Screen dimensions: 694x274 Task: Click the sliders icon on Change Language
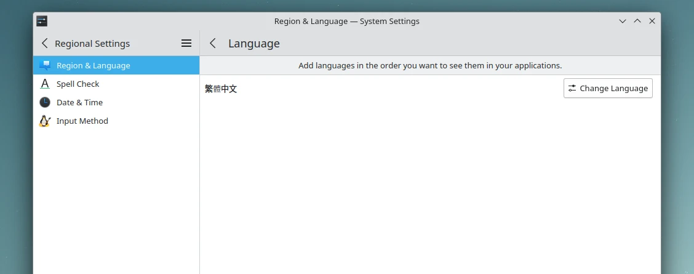572,88
